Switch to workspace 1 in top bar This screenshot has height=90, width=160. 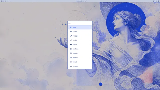4,1
